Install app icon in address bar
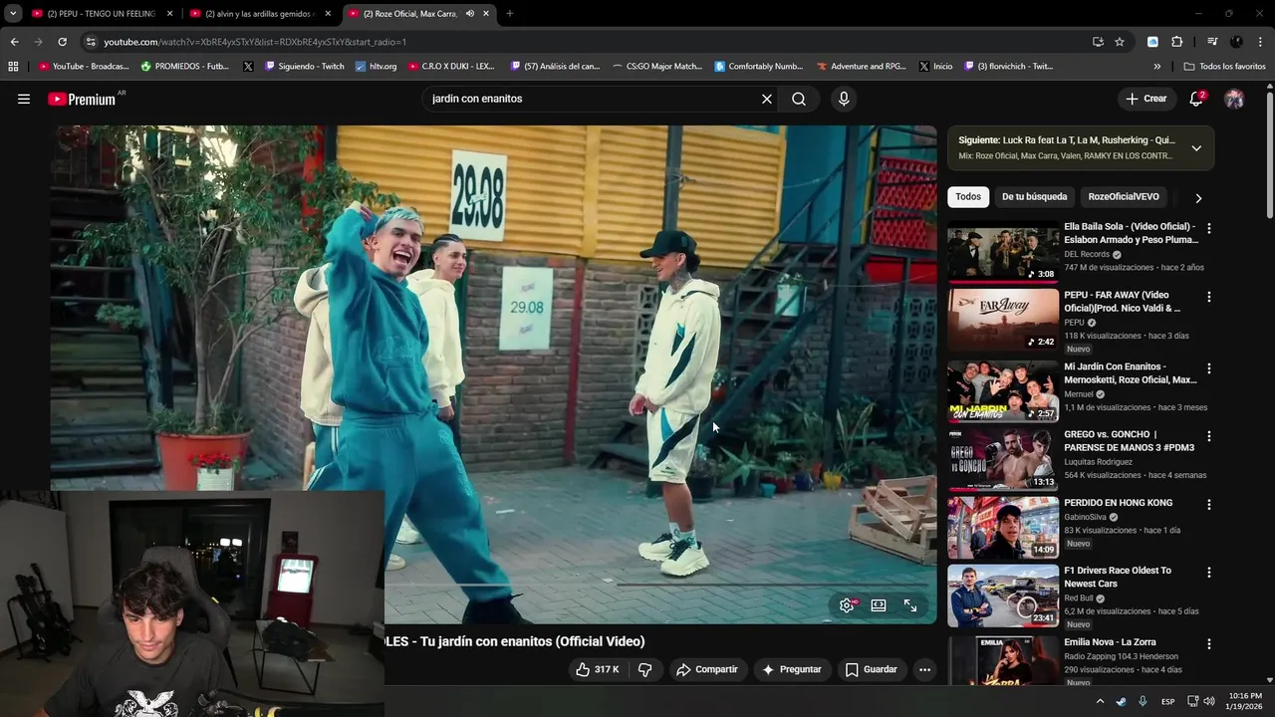 [x=1098, y=42]
